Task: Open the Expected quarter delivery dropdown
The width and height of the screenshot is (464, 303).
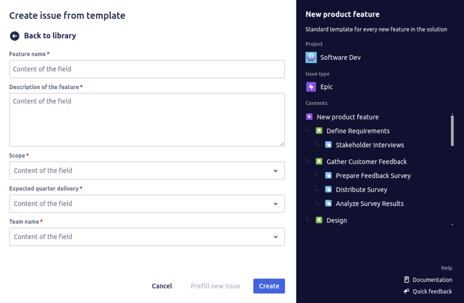Action: click(275, 203)
